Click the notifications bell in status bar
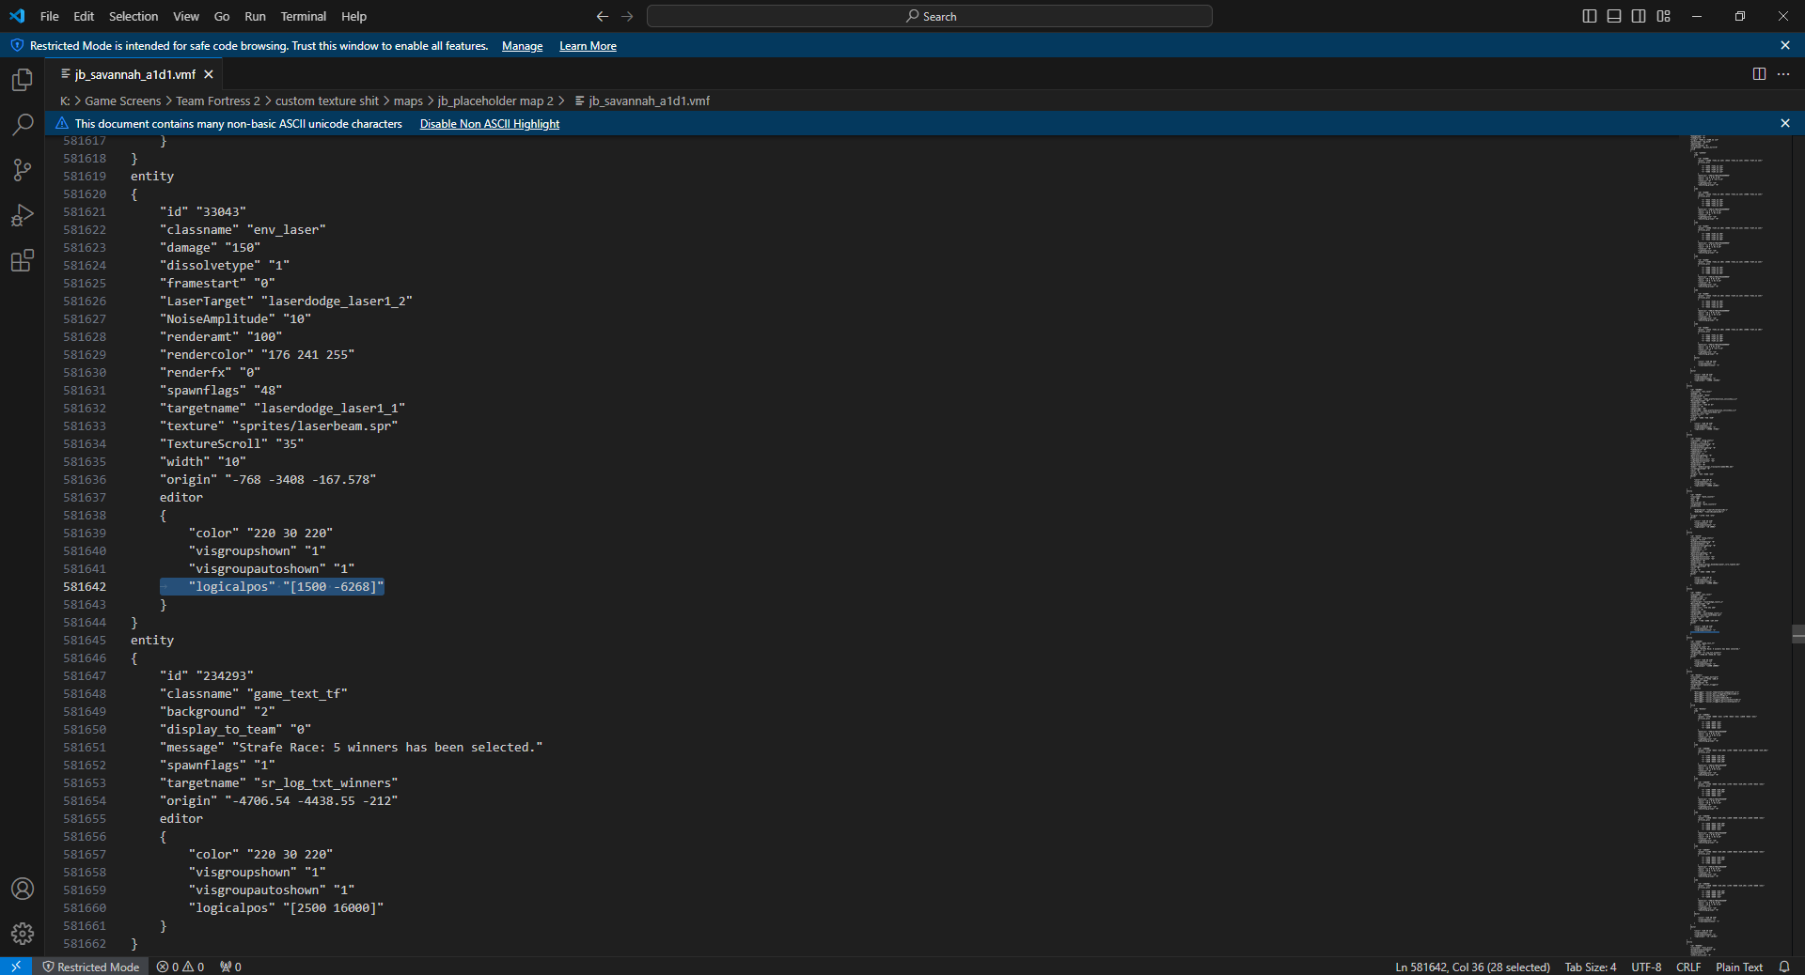 [x=1784, y=967]
